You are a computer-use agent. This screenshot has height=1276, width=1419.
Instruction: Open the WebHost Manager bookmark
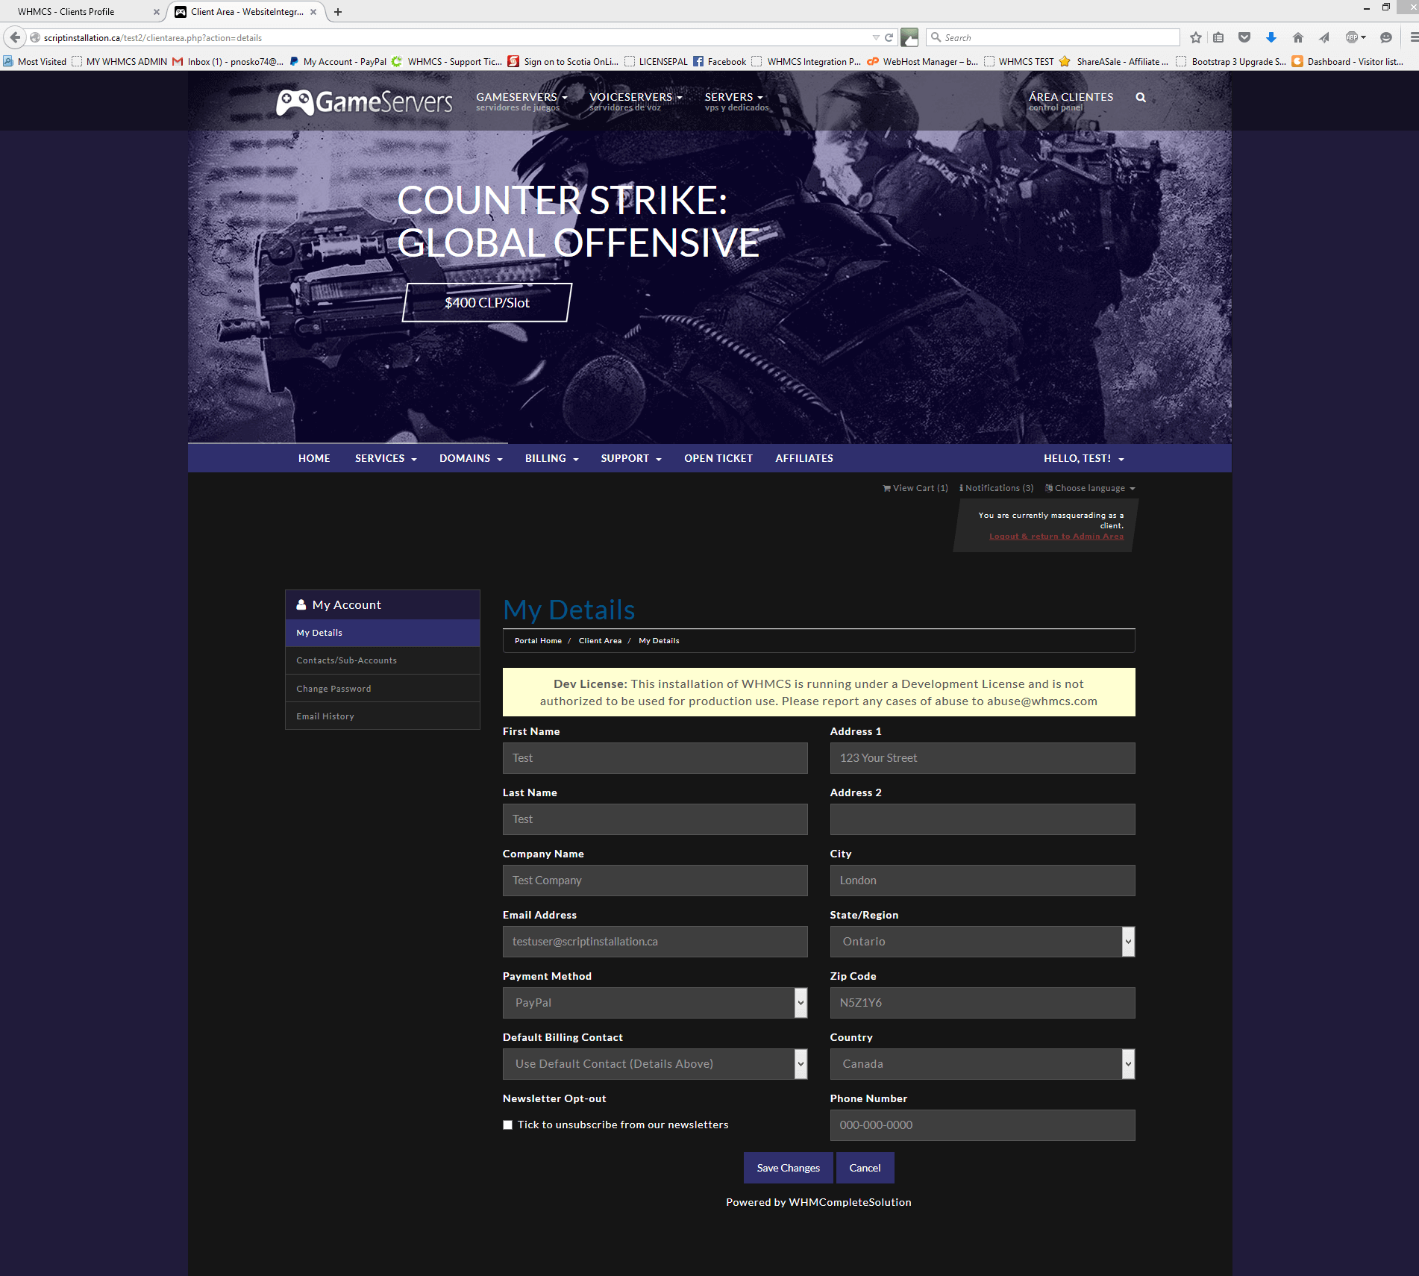(922, 62)
